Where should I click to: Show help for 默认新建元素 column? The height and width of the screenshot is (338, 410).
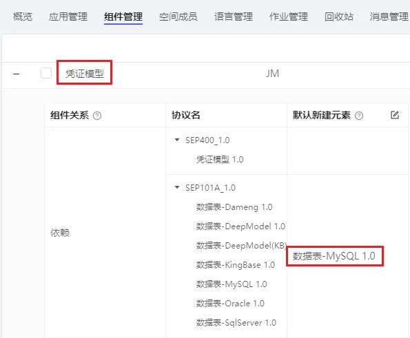click(x=359, y=116)
